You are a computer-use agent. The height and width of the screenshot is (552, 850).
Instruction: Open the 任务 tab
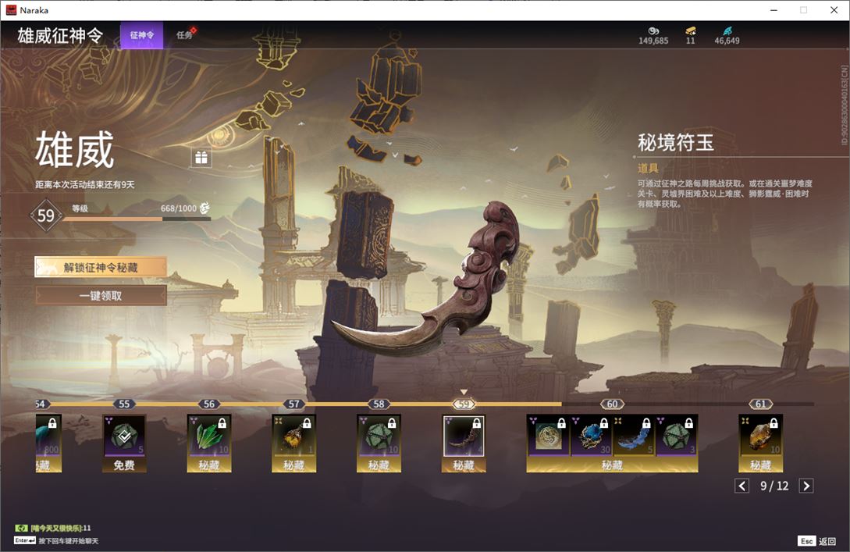184,35
